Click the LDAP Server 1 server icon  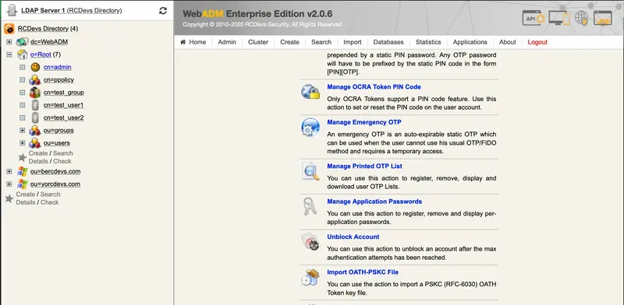click(12, 10)
